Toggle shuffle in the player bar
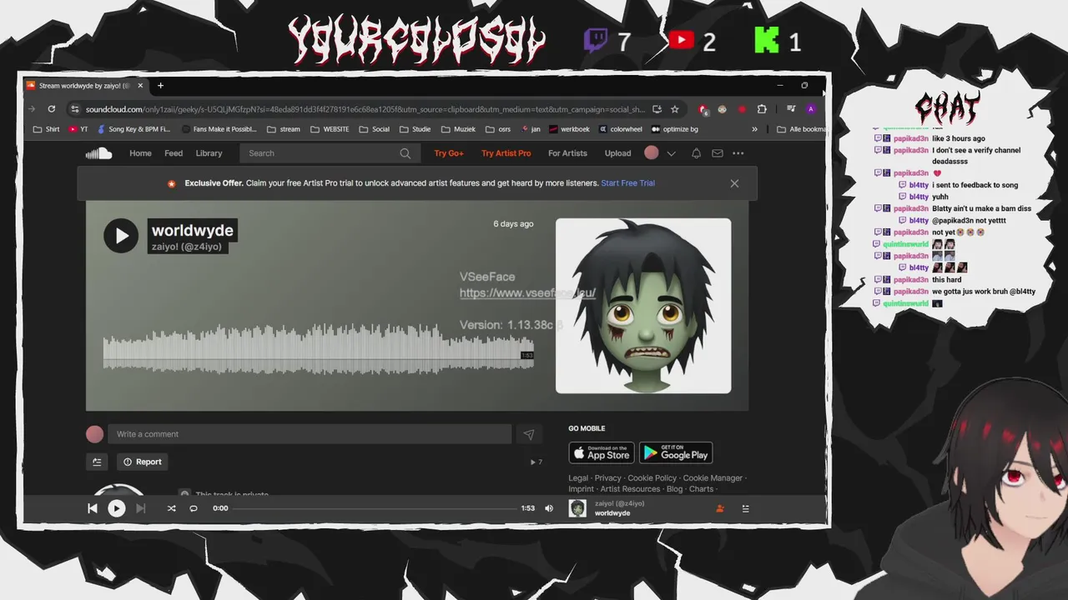 pos(171,508)
